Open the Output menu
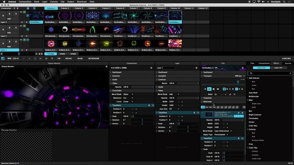Image resolution: width=294 pixels, height=165 pixels. click(x=71, y=2)
